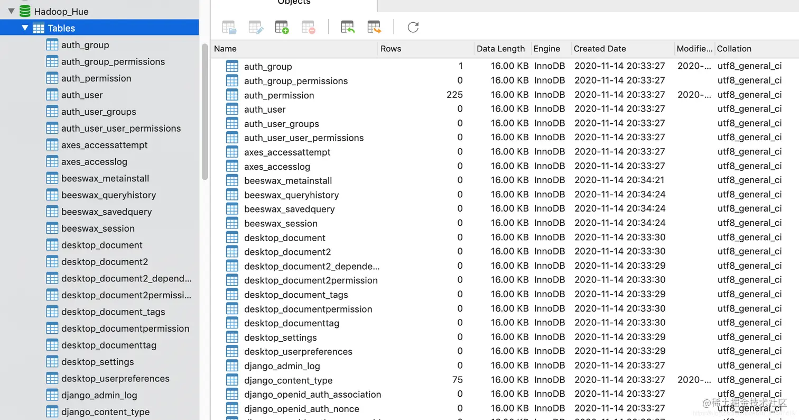Screen dimensions: 799x420
Task: Select beeswax_metainstall in the sidebar tree
Action: [105, 178]
